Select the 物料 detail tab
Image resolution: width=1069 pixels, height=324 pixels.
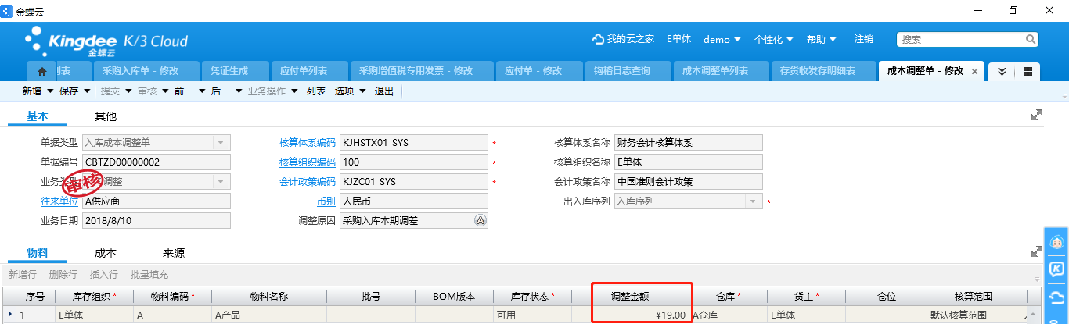38,253
